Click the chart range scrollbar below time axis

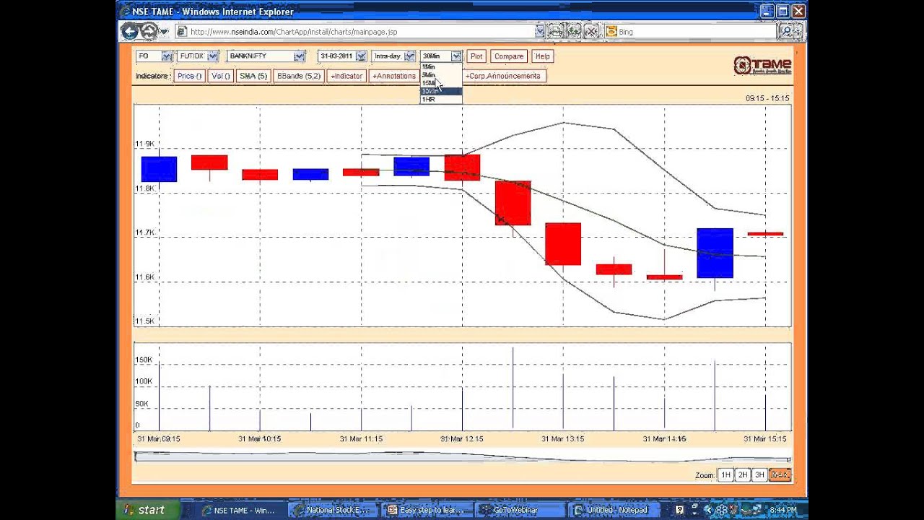462,456
